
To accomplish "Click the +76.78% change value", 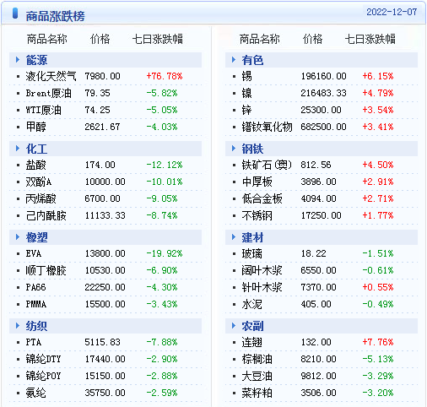I will pyautogui.click(x=165, y=76).
